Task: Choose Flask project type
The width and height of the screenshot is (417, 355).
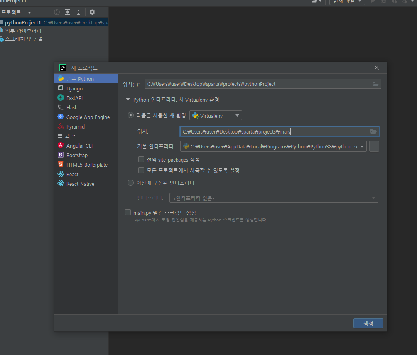Action: (x=86, y=107)
